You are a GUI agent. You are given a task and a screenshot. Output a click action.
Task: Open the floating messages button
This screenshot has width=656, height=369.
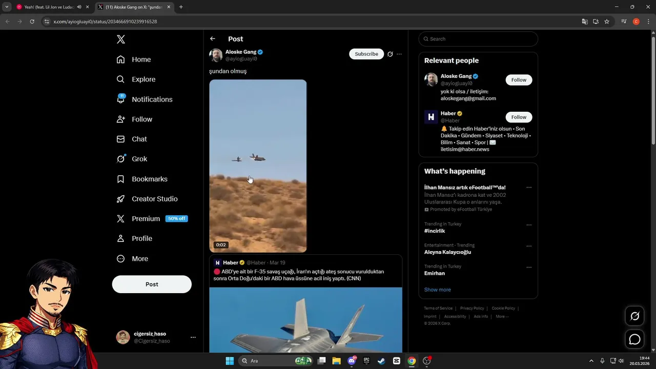coord(634,339)
